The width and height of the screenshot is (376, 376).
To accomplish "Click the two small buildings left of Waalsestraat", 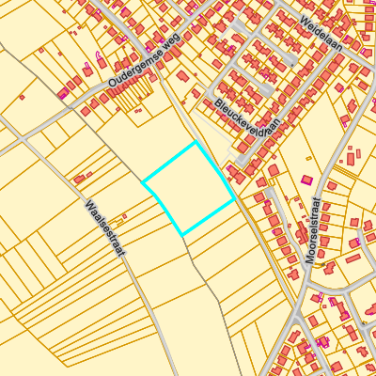I will (x=83, y=178).
